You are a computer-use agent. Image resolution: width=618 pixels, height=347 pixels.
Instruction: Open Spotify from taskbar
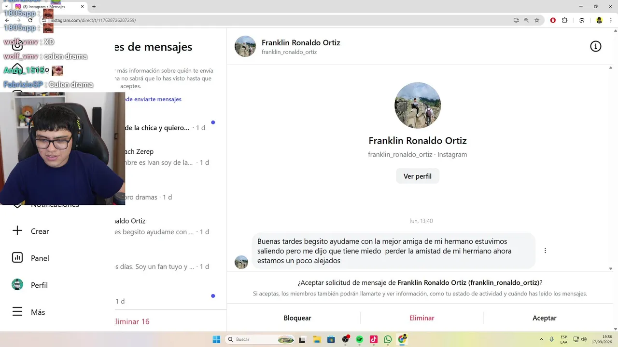tap(359, 339)
